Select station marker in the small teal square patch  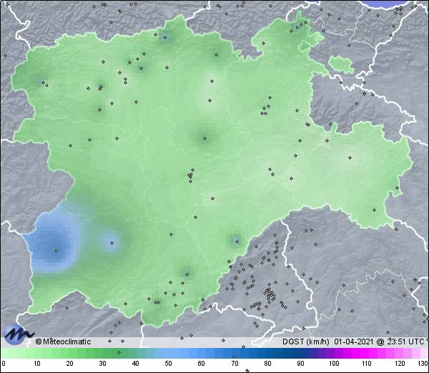coord(237,241)
